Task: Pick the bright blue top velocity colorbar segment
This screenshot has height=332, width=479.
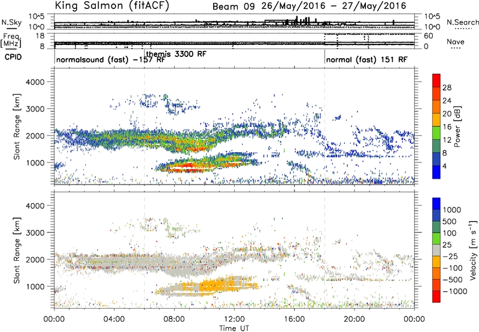Action: pyautogui.click(x=436, y=204)
